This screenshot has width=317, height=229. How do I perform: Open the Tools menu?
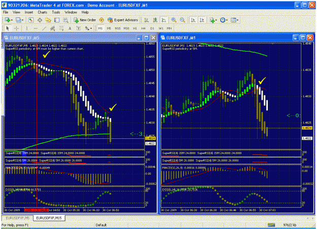point(56,12)
